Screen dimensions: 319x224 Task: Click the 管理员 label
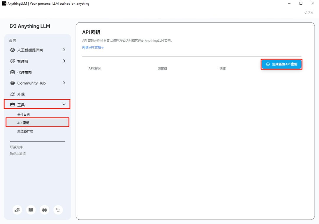pyautogui.click(x=22, y=61)
